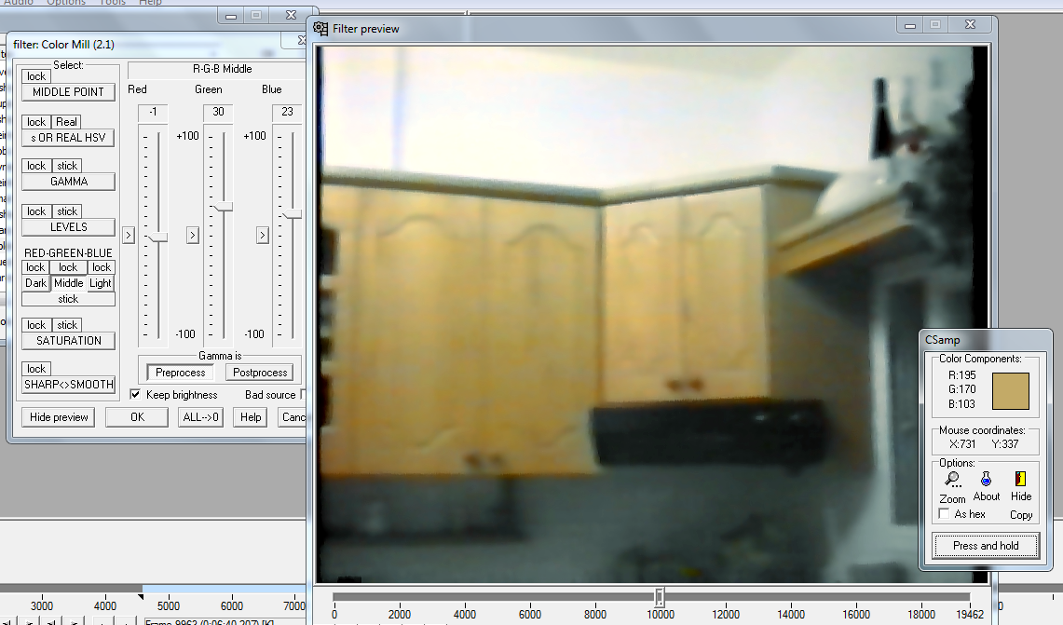Select the MIDDLE POINT section
Screen dimensions: 1063x625
tap(68, 92)
